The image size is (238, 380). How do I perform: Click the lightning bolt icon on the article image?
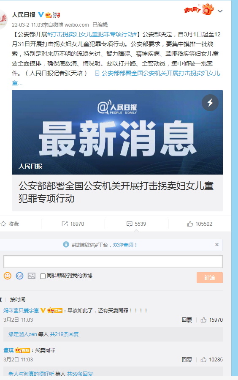(x=210, y=103)
